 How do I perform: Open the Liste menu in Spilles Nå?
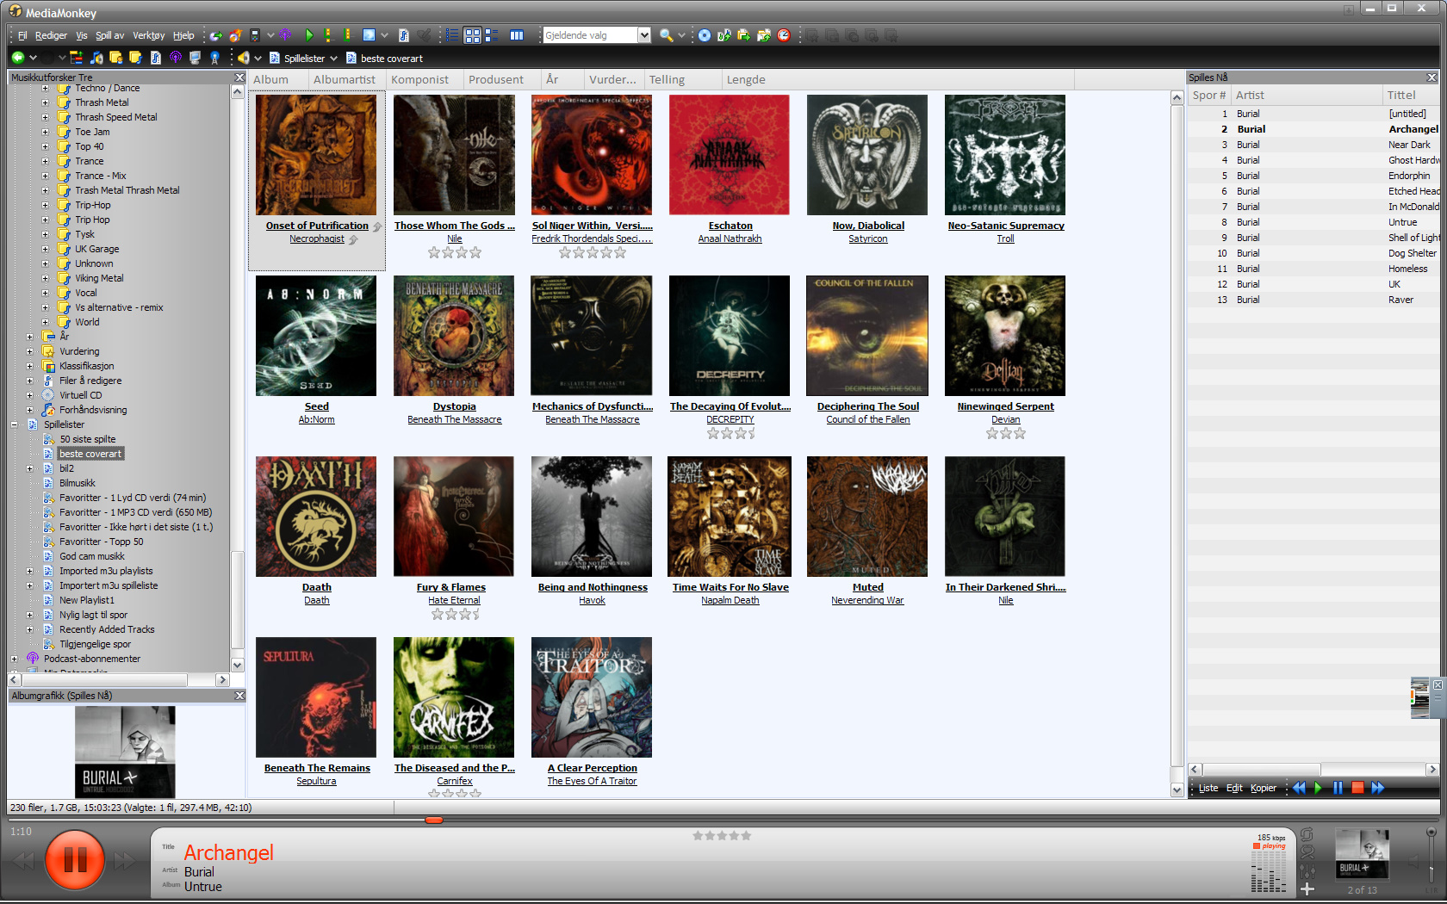pos(1208,788)
